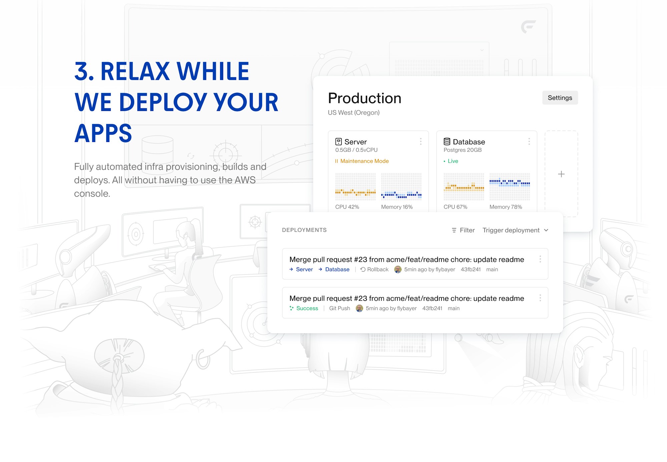The image size is (667, 462).
Task: Click the Production heading
Action: (365, 98)
